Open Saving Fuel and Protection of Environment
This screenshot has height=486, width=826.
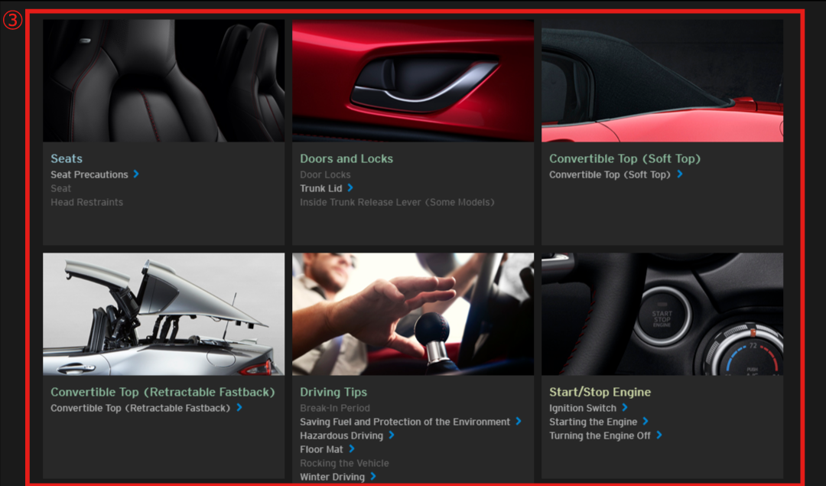point(405,422)
